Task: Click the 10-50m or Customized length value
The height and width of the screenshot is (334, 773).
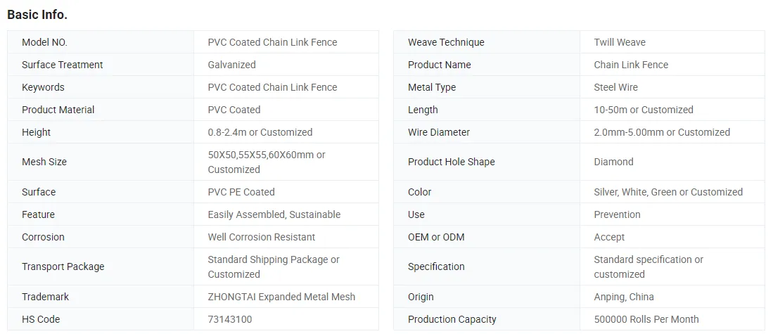Action: (644, 110)
